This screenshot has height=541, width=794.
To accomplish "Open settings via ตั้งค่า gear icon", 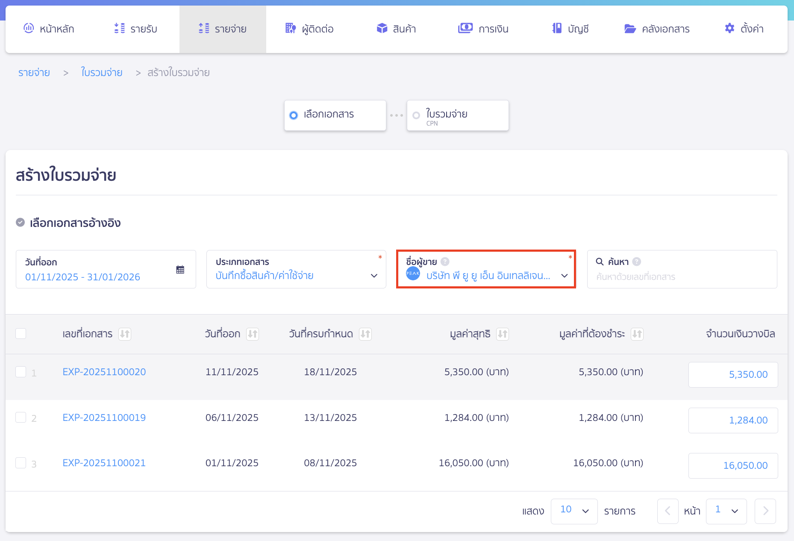I will pyautogui.click(x=729, y=29).
